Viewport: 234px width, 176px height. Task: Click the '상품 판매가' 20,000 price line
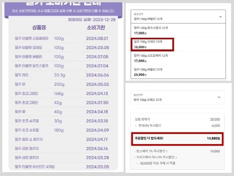177,120
